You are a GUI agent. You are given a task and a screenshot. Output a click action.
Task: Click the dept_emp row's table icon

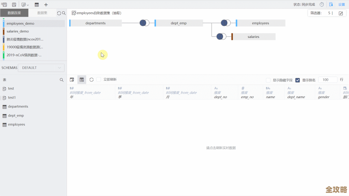(5, 116)
